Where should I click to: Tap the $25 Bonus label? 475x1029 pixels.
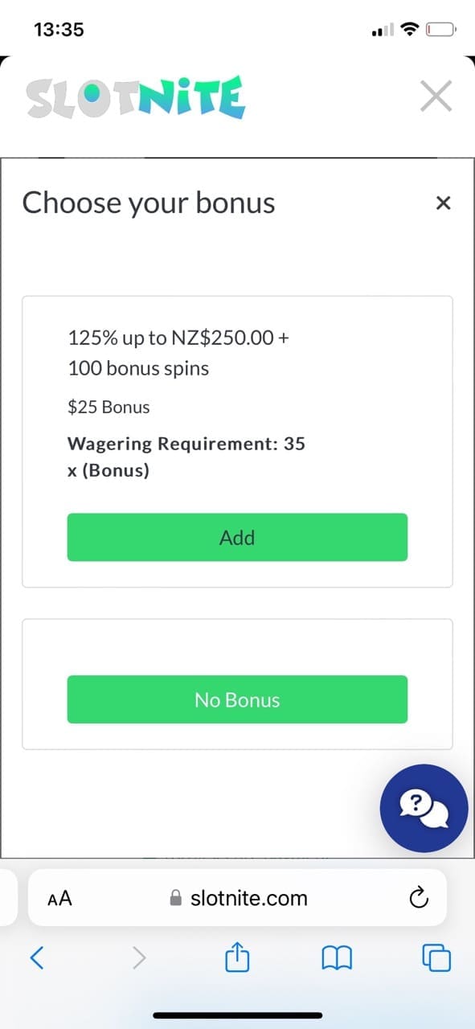109,407
